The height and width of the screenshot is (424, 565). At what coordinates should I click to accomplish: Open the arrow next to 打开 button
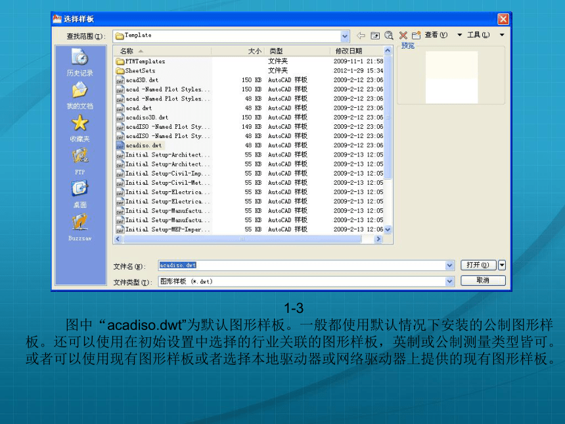[x=502, y=266]
